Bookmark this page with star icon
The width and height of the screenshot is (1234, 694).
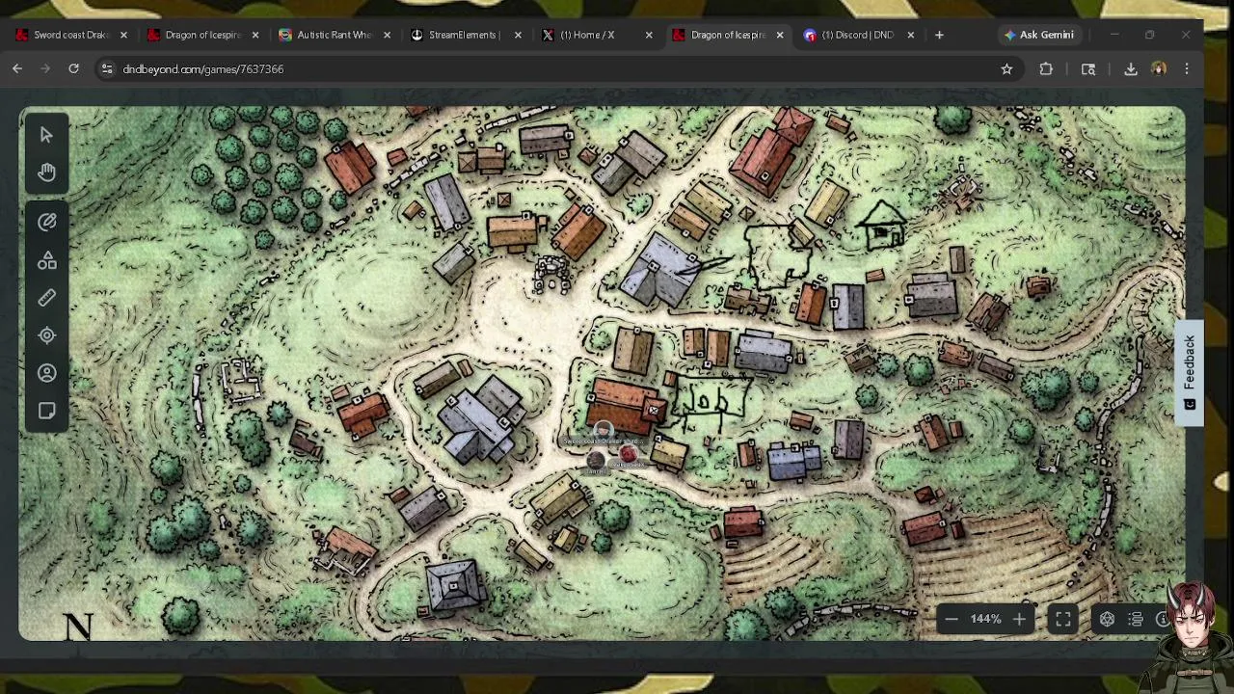[x=1006, y=68]
